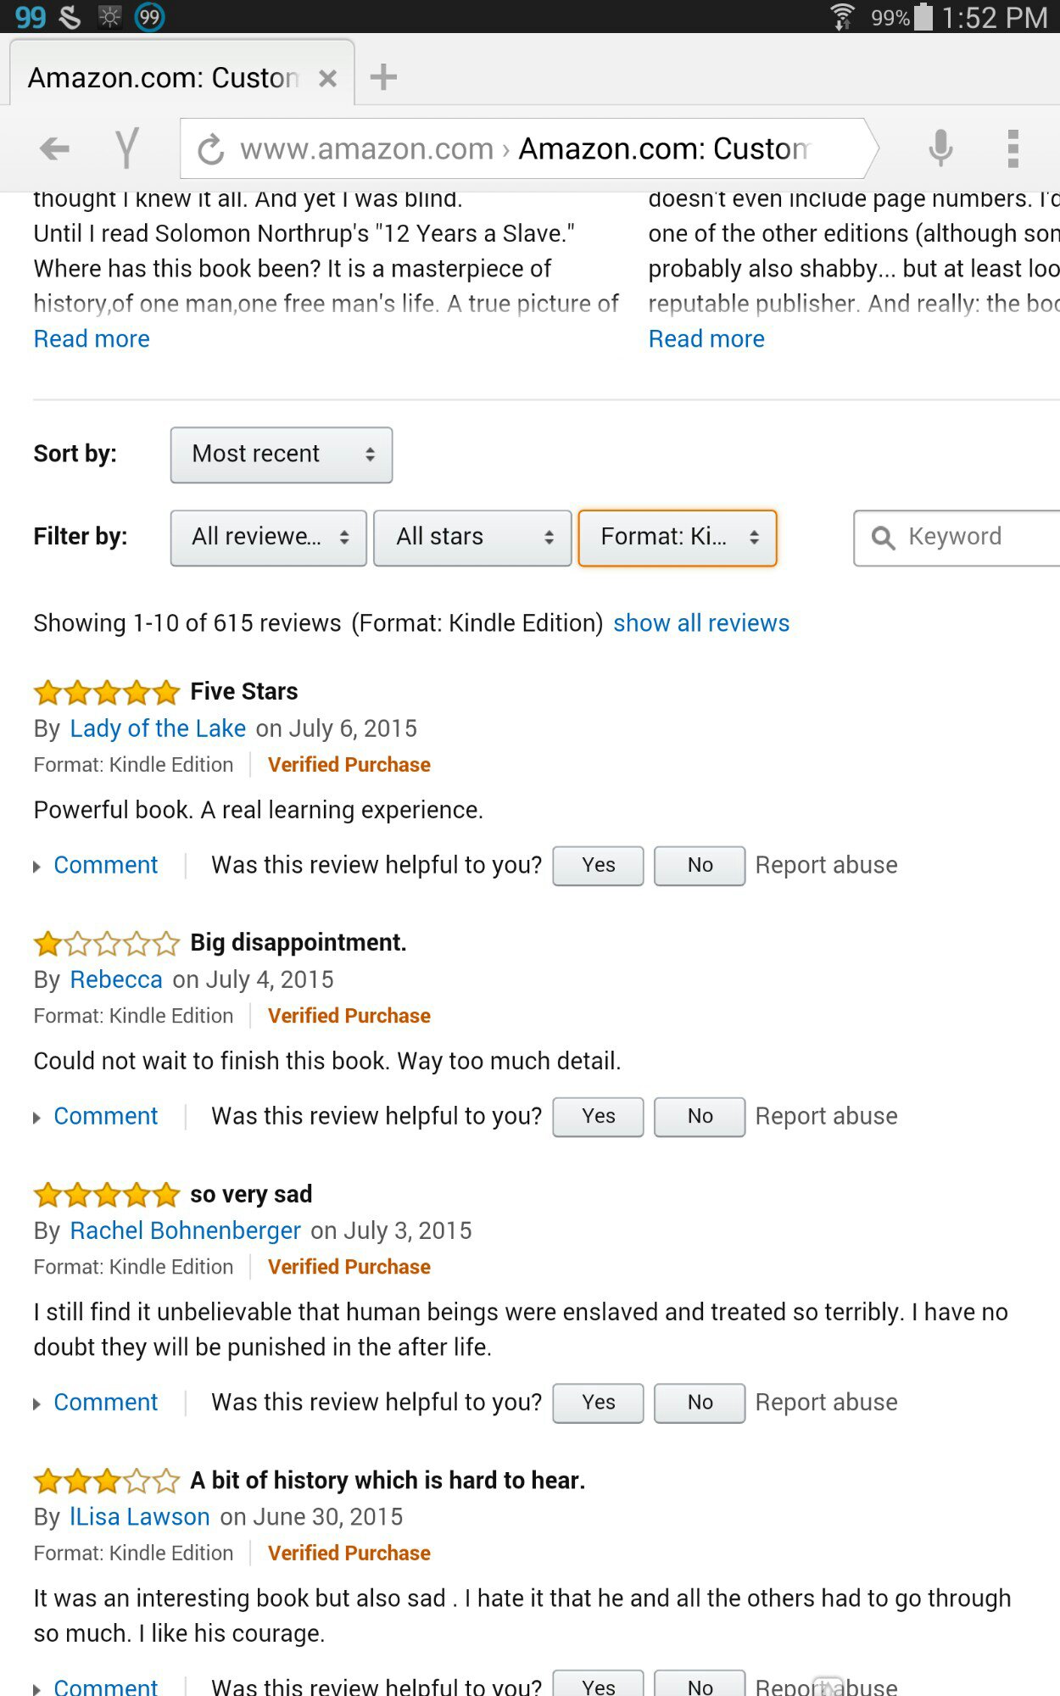Viewport: 1060px width, 1696px height.
Task: Tap the Yahoo Y icon
Action: click(x=127, y=149)
